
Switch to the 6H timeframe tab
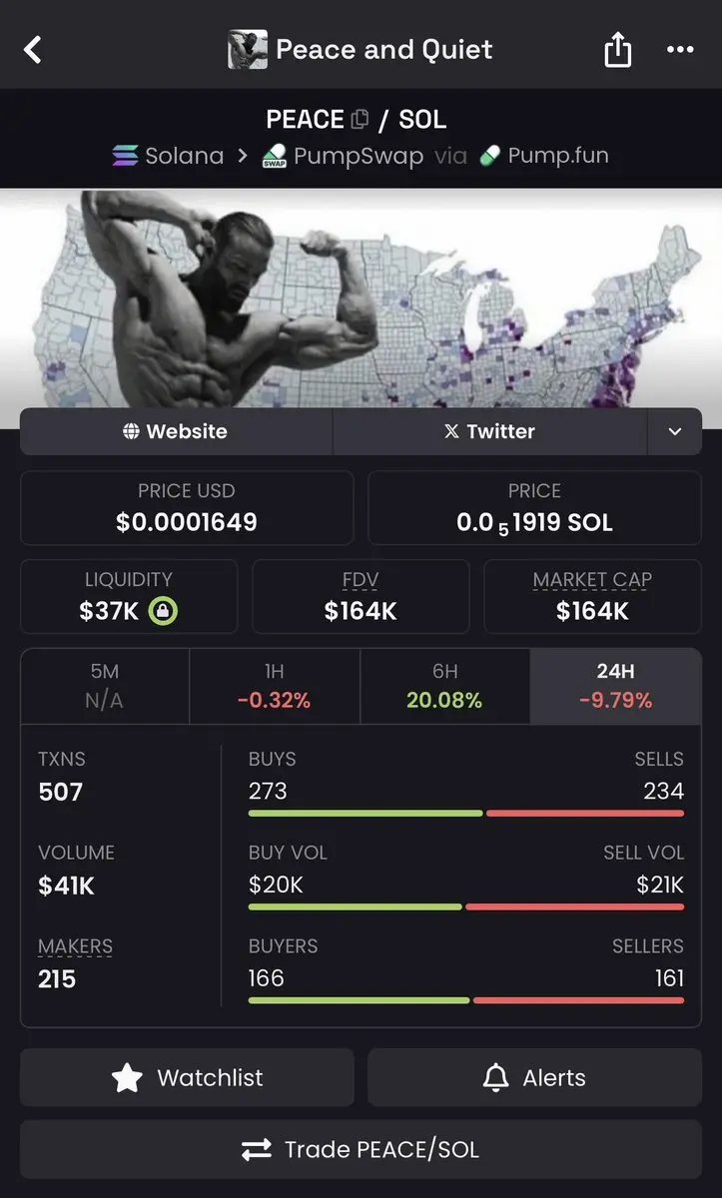[444, 686]
